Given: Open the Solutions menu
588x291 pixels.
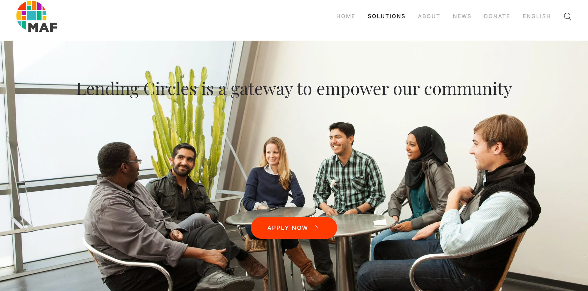Looking at the screenshot, I should 387,16.
